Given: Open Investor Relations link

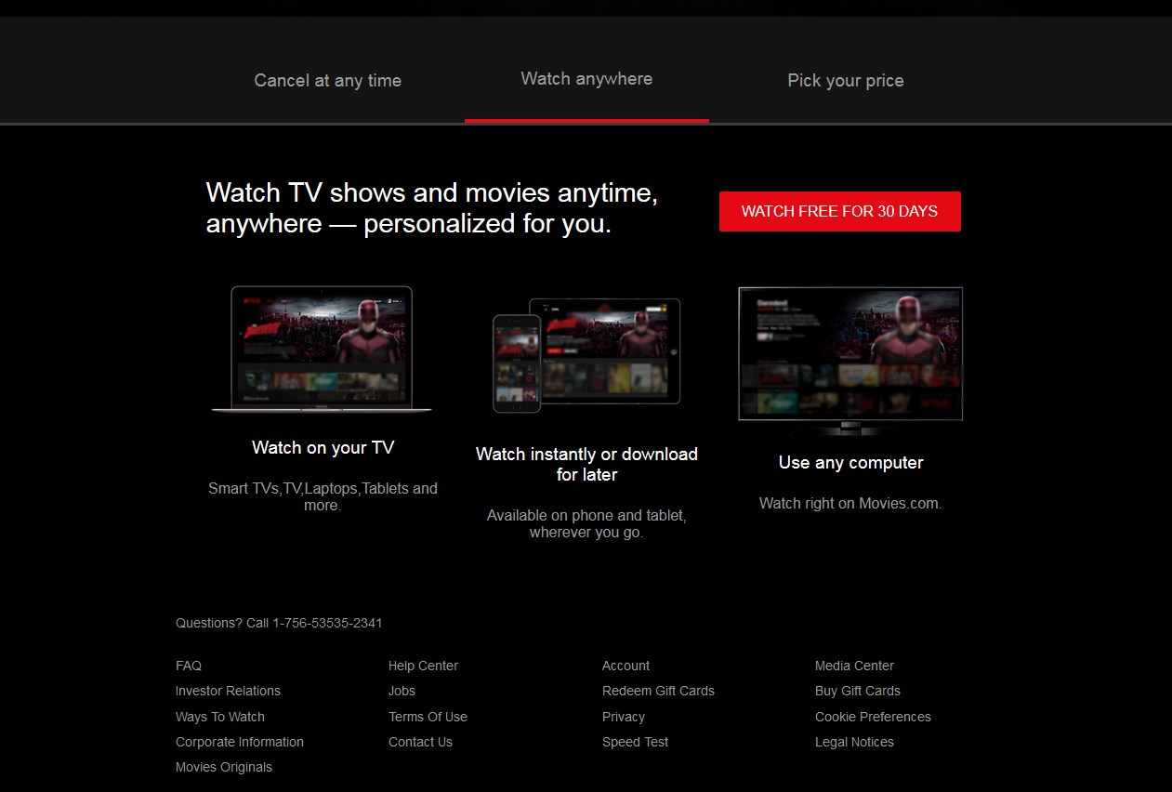Looking at the screenshot, I should (x=228, y=691).
